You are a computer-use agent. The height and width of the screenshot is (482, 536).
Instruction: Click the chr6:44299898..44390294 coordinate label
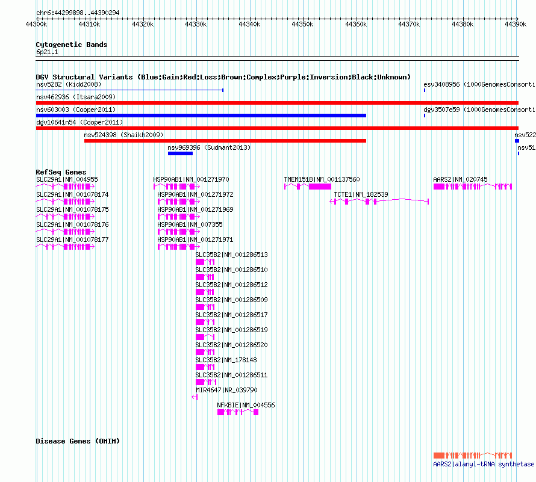78,13
